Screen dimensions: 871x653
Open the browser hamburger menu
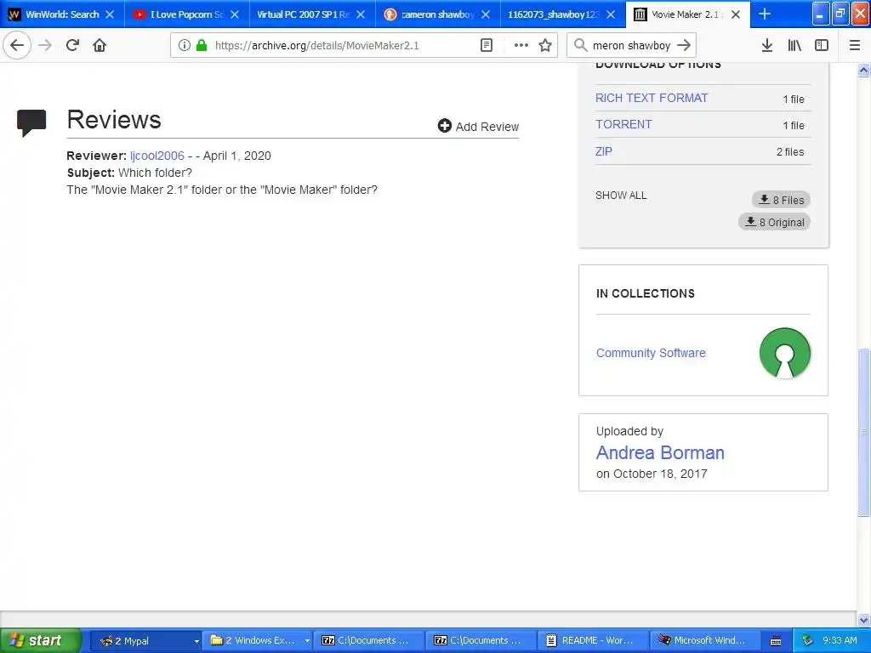pos(854,45)
